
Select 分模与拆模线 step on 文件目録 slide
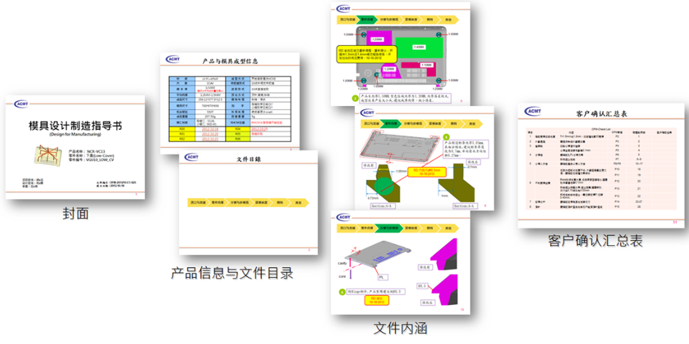click(239, 203)
